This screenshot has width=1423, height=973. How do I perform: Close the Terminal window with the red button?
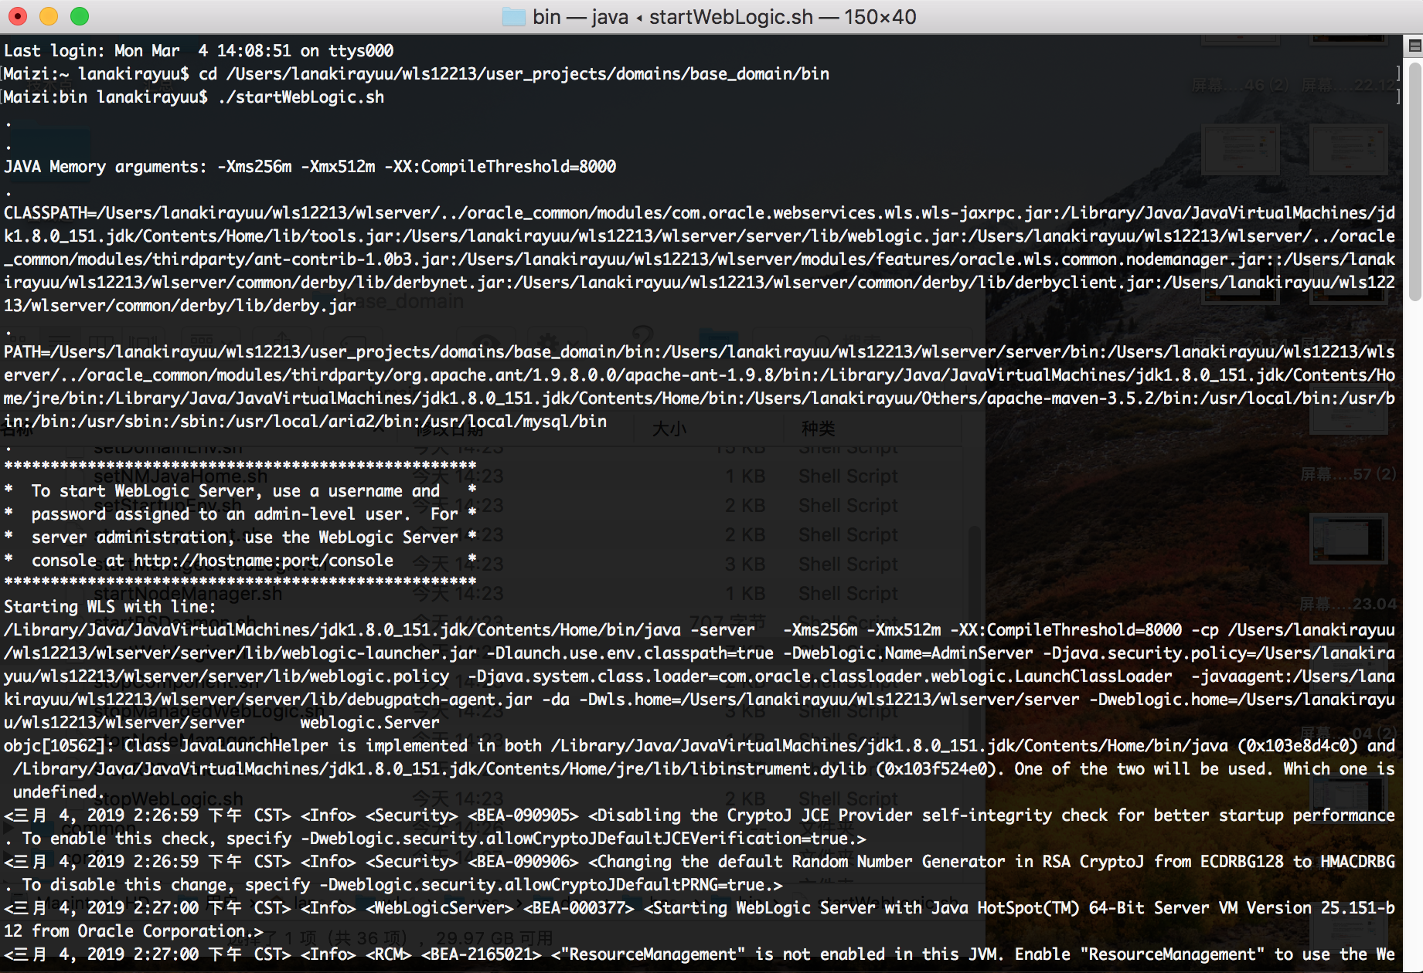pos(18,16)
